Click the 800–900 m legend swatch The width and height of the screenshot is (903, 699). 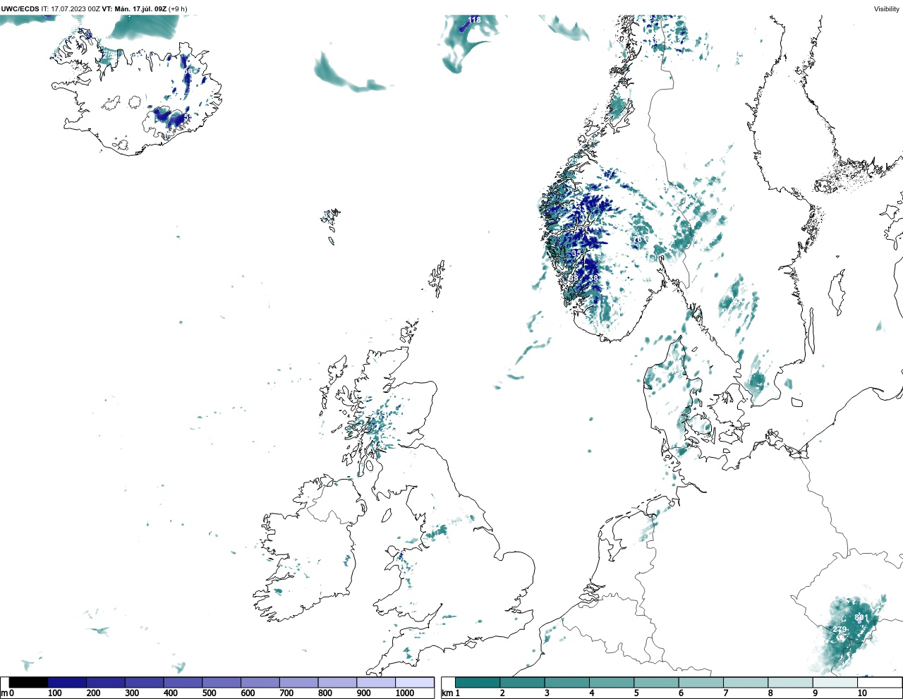337,682
